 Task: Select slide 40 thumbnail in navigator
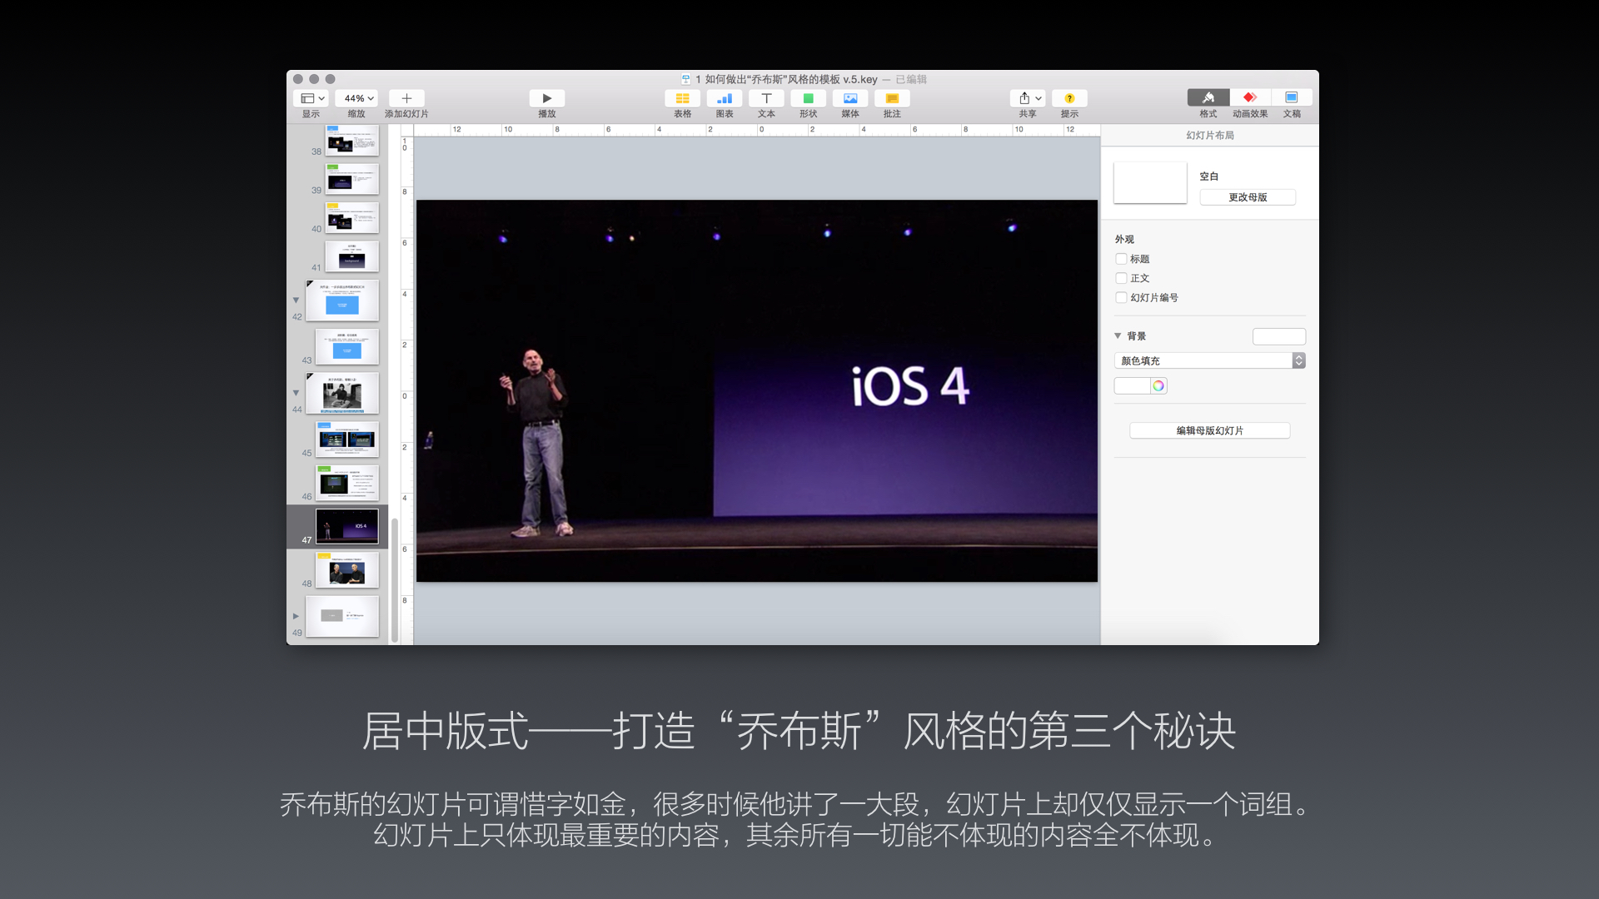point(351,218)
